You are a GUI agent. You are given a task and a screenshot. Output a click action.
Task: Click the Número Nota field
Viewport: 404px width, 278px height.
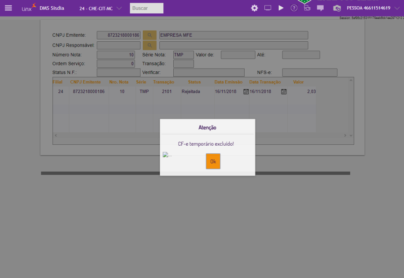point(116,55)
